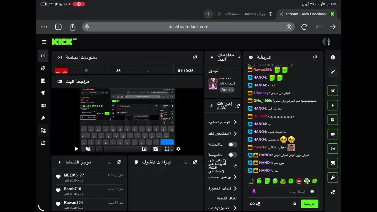The height and width of the screenshot is (212, 377).
Task: Pop out the chat panel
Action: (x=315, y=57)
